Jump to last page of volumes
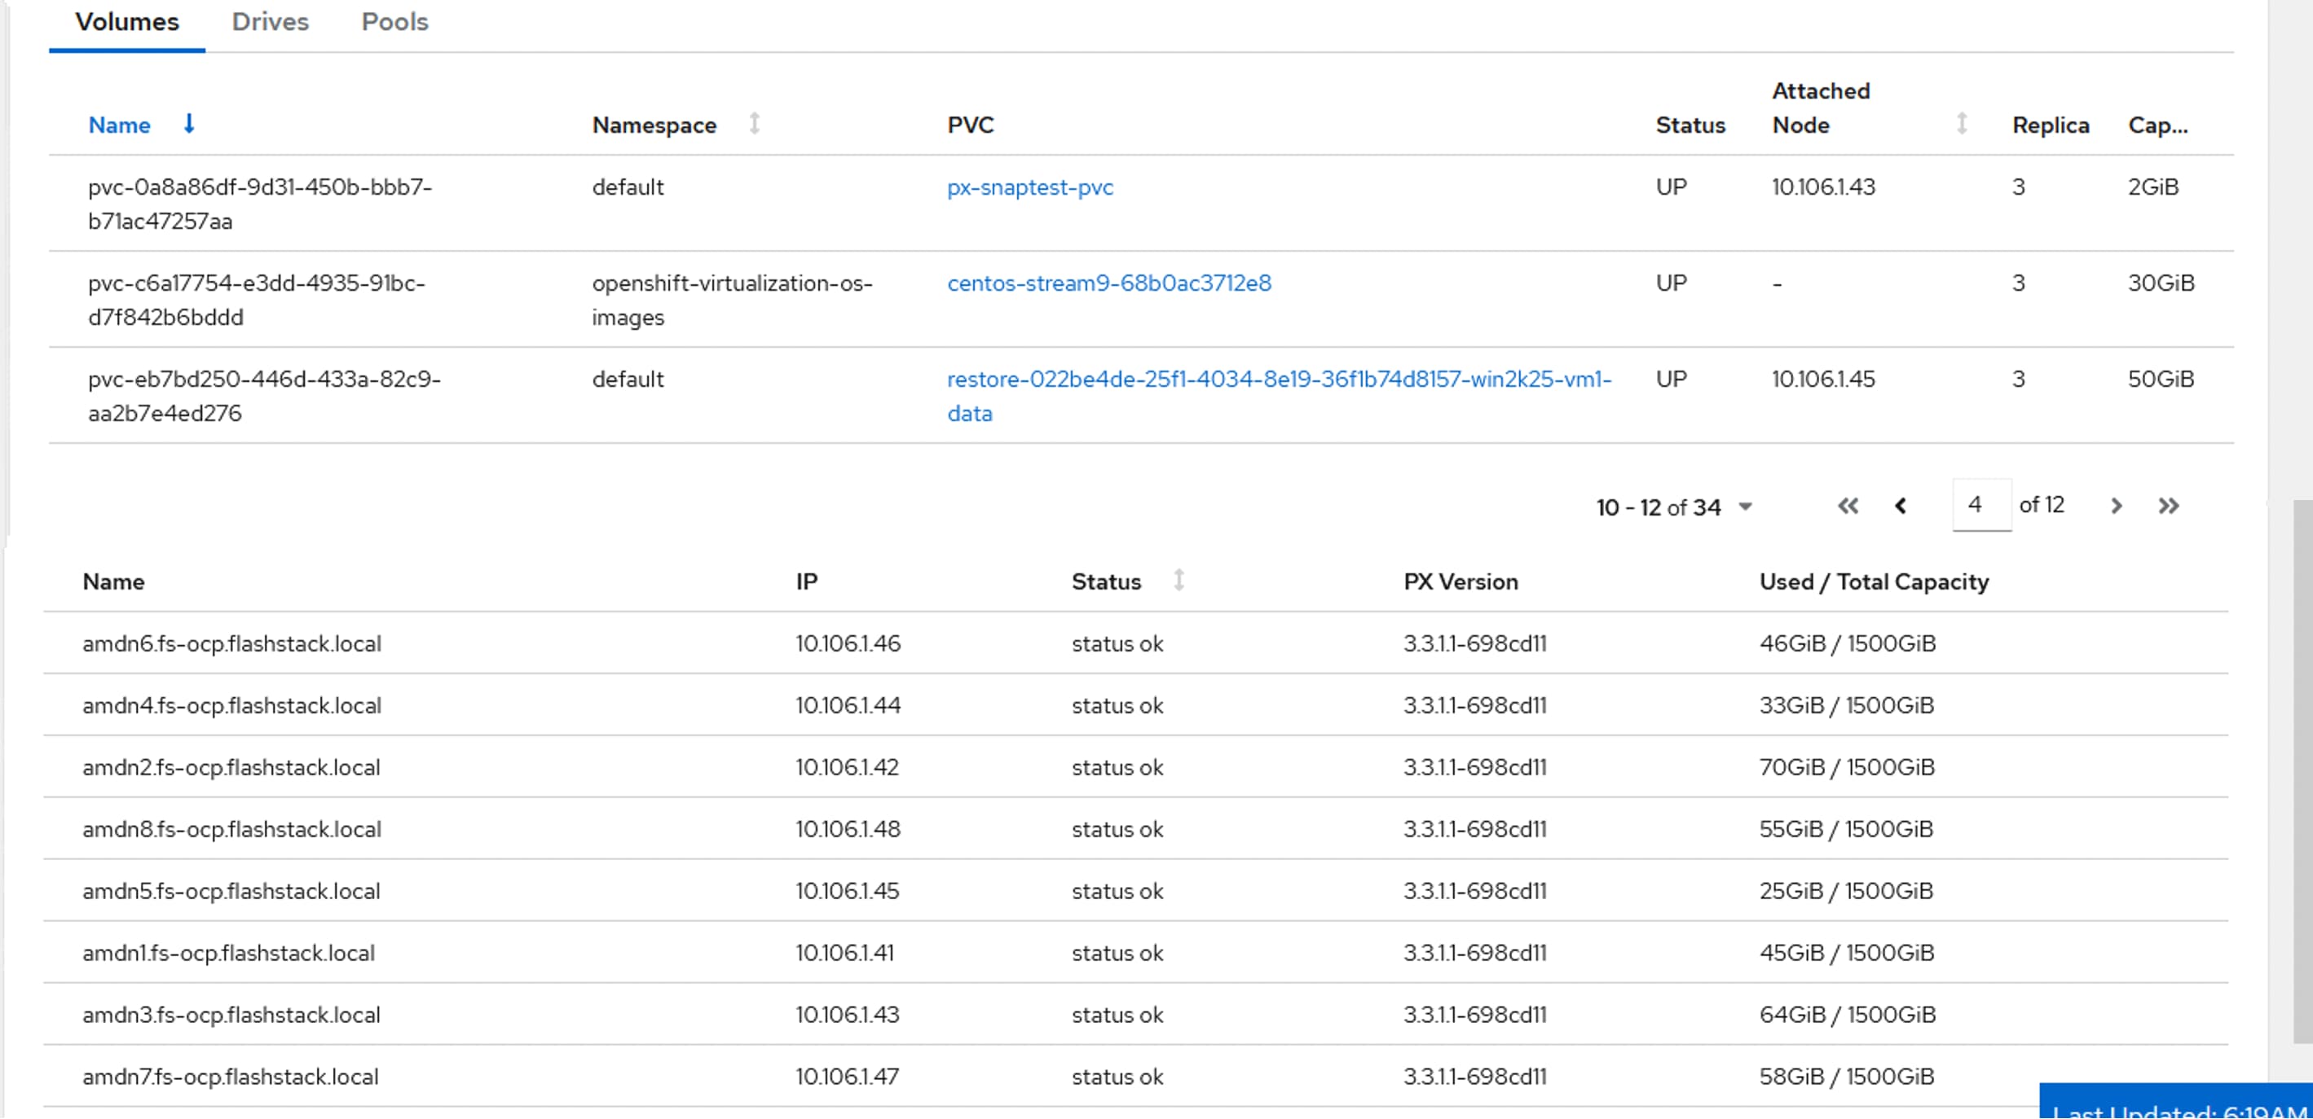Viewport: 2313px width, 1119px height. coord(2169,506)
